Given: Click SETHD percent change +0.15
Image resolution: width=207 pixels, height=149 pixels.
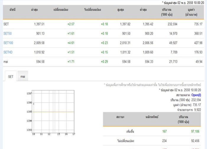Looking at the screenshot, I should pos(104,52).
